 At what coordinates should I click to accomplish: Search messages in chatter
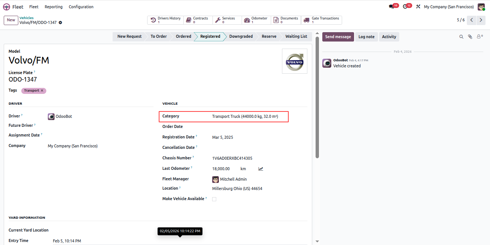click(461, 37)
